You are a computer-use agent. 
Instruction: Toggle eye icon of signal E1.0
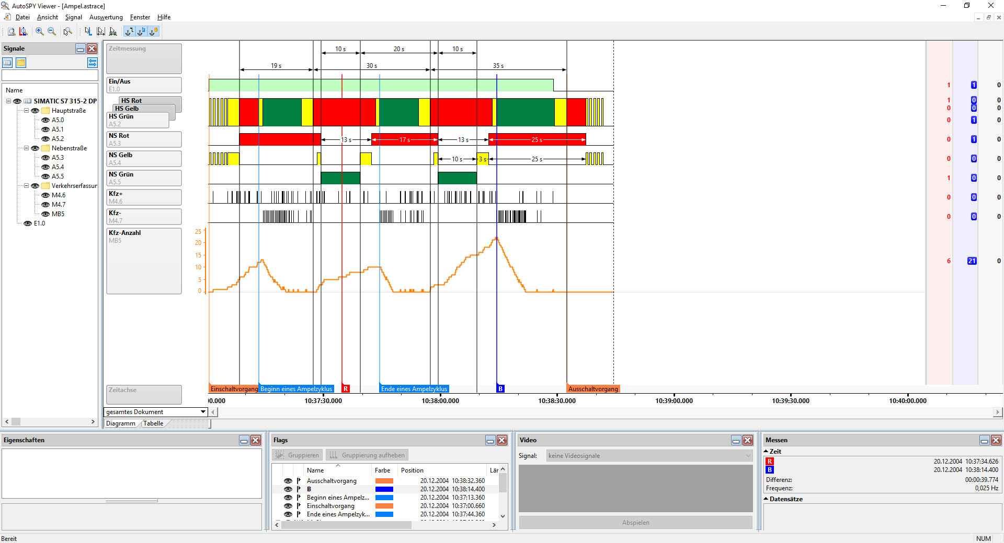28,223
